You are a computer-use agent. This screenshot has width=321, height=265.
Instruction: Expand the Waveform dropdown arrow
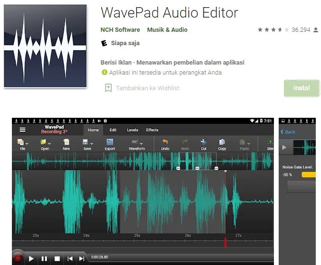point(141,143)
